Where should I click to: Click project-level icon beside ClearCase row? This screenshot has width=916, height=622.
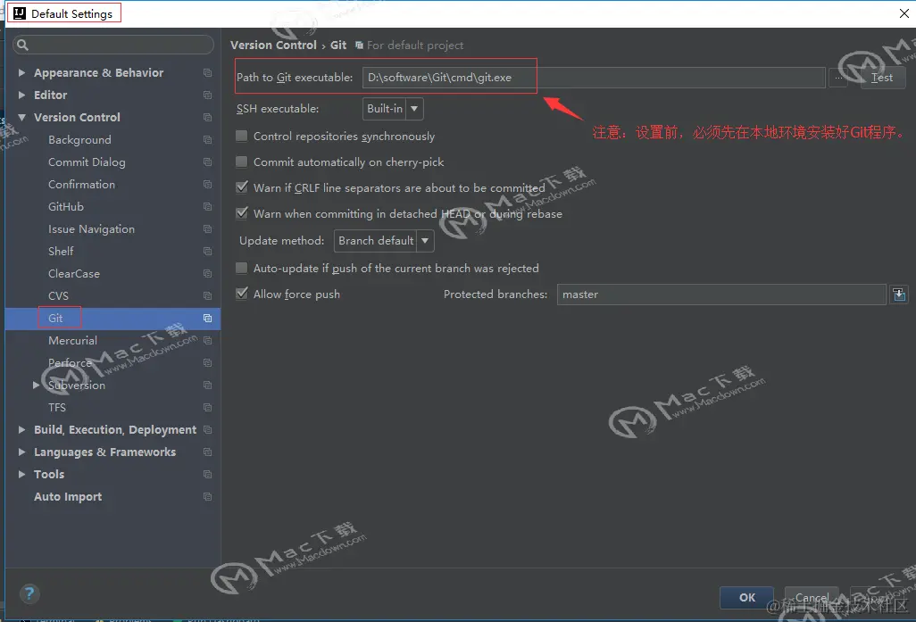coord(207,273)
